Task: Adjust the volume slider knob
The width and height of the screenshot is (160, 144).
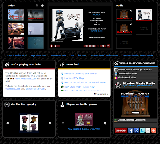Action: pyautogui.click(x=103, y=46)
